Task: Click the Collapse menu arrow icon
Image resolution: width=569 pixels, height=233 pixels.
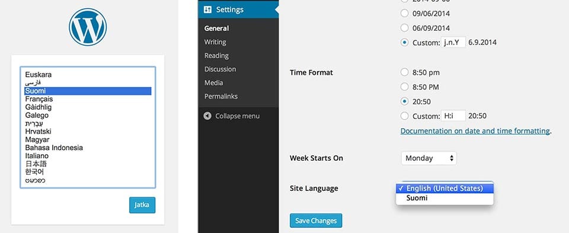Action: click(x=207, y=116)
